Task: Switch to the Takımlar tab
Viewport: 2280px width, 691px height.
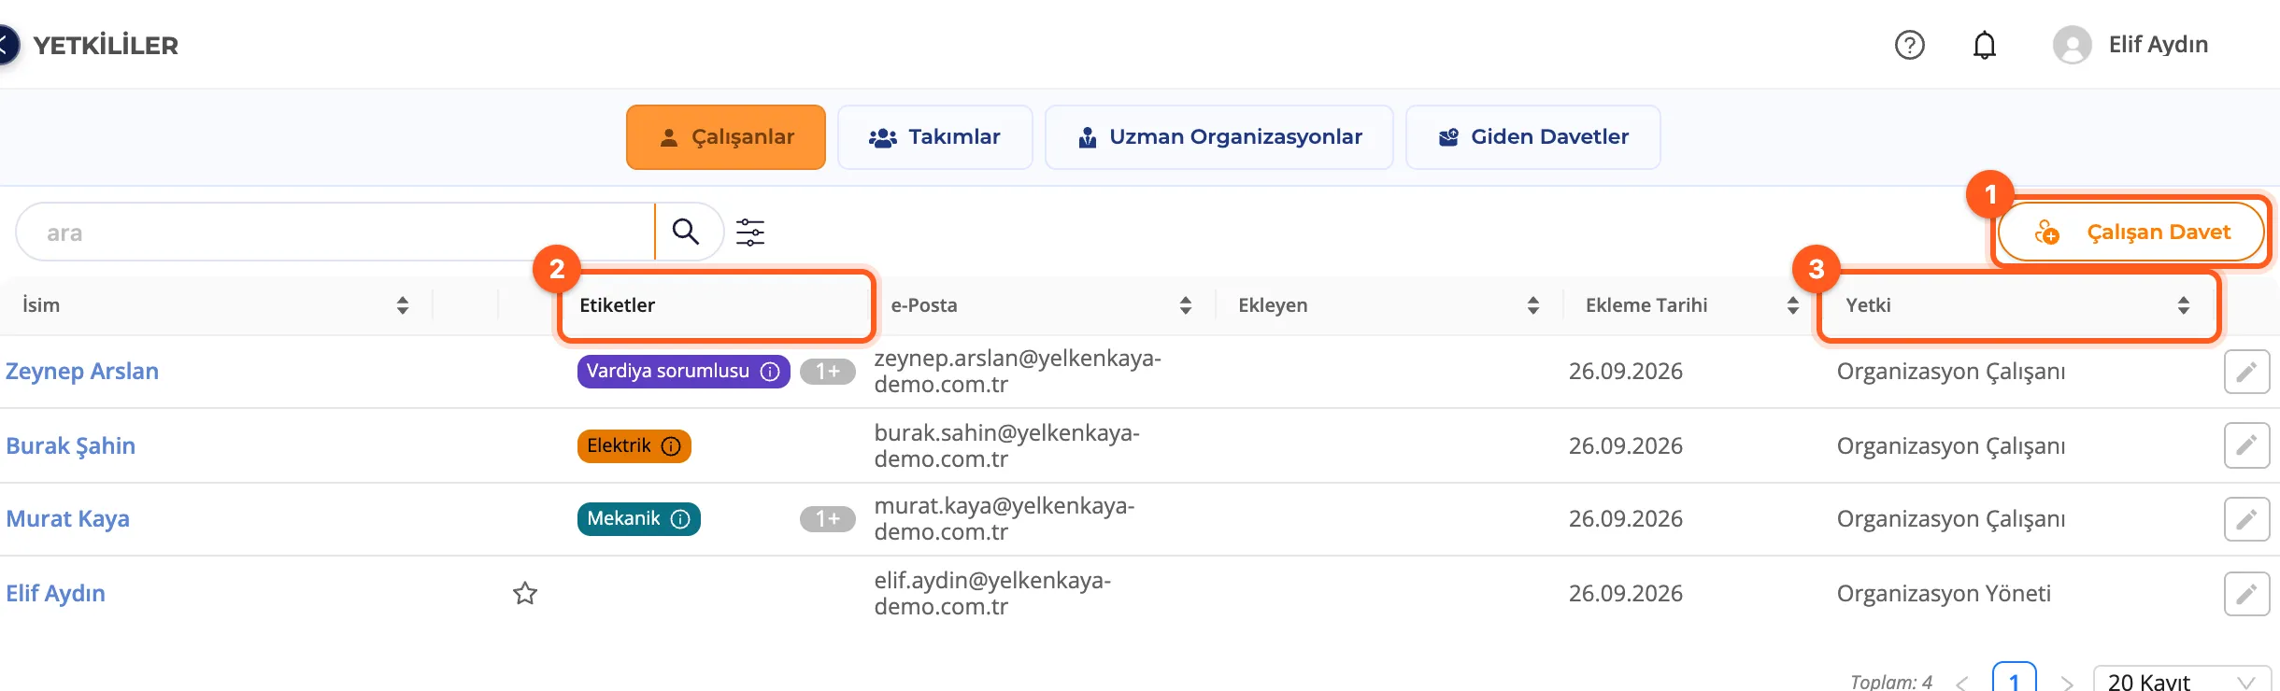Action: pos(935,137)
